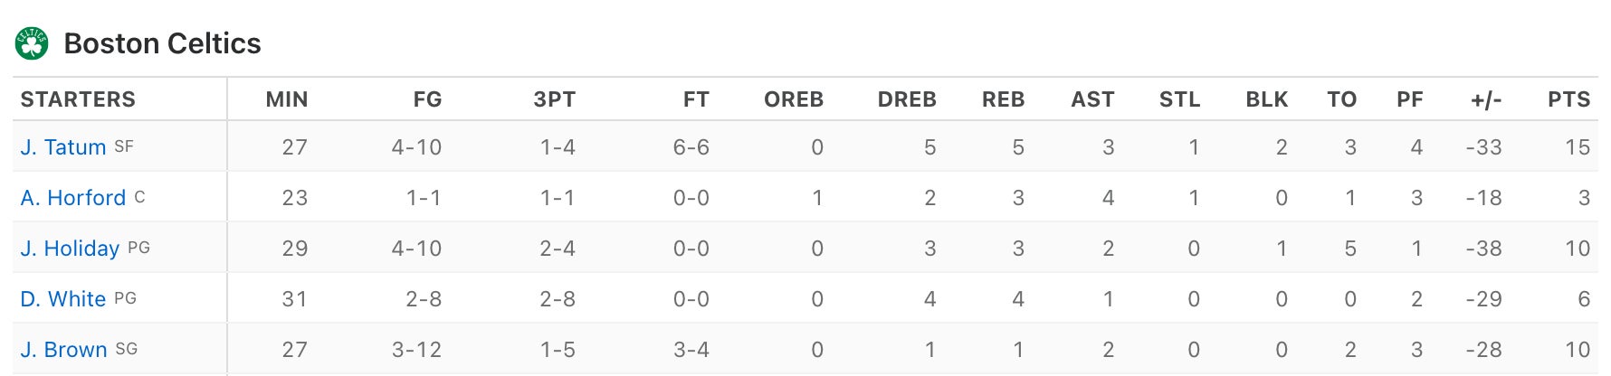Click the MIN column header
This screenshot has width=1611, height=376.
(x=287, y=99)
